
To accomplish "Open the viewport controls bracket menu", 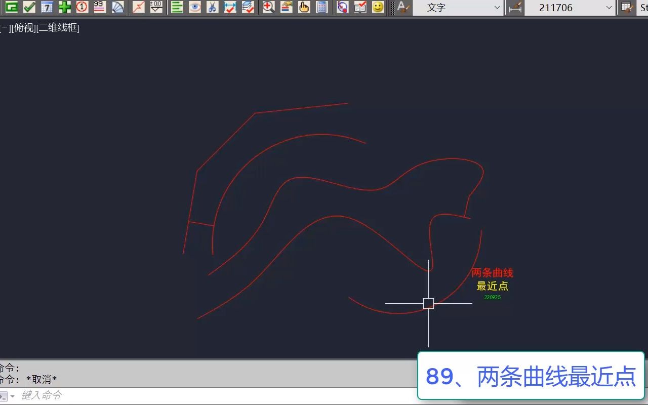I will pyautogui.click(x=4, y=28).
